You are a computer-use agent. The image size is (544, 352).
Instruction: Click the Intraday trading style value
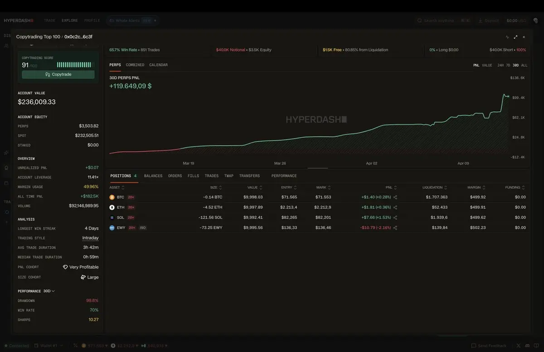(90, 238)
